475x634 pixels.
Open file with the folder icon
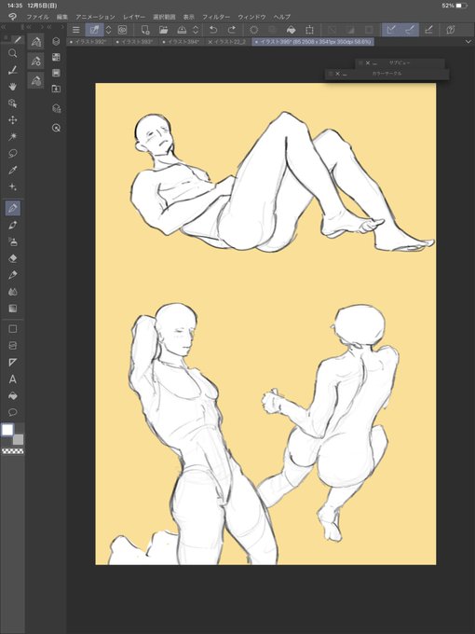coord(163,30)
